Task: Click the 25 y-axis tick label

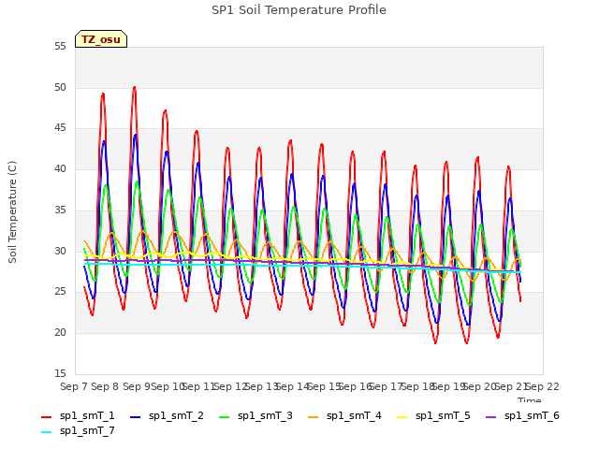Action: [60, 292]
